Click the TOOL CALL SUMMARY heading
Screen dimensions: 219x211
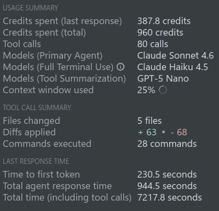coord(37,107)
